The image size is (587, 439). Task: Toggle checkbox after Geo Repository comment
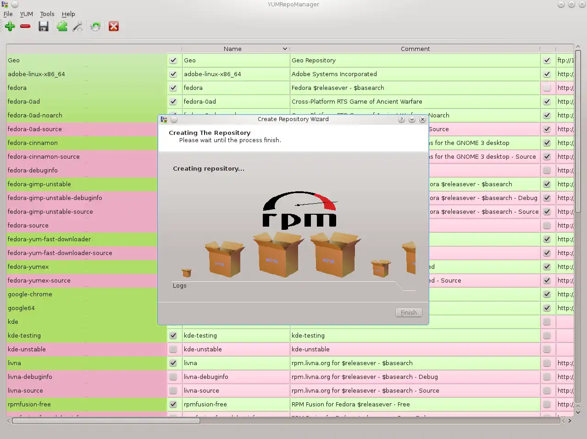[x=547, y=60]
